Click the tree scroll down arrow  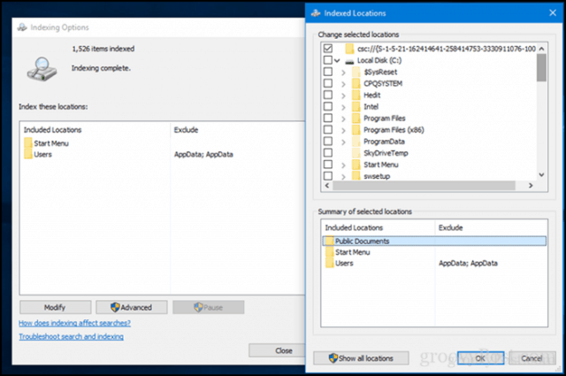(x=541, y=175)
